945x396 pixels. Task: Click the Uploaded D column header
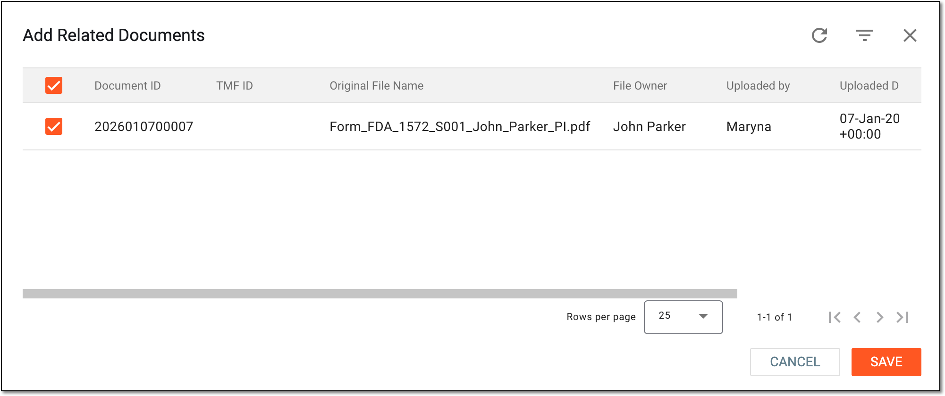[869, 86]
